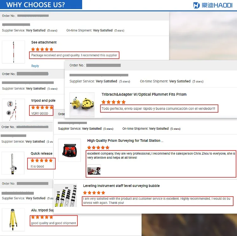This screenshot has height=236, width=237.
Task: Open the yellow aluminium tripod thumbnail
Action: pyautogui.click(x=13, y=220)
